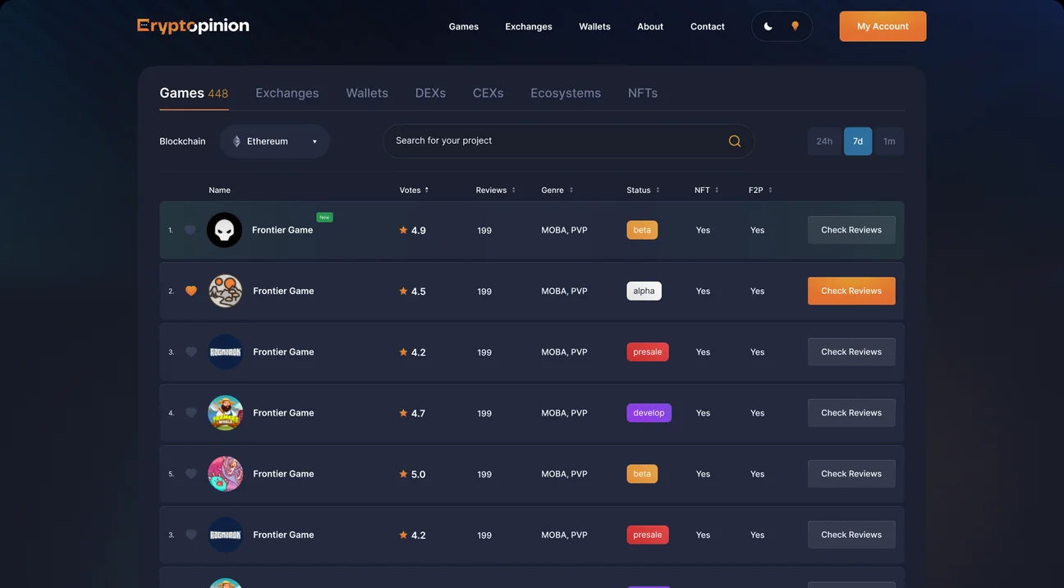Click the purple develop status badge
1064x588 pixels.
pyautogui.click(x=649, y=413)
